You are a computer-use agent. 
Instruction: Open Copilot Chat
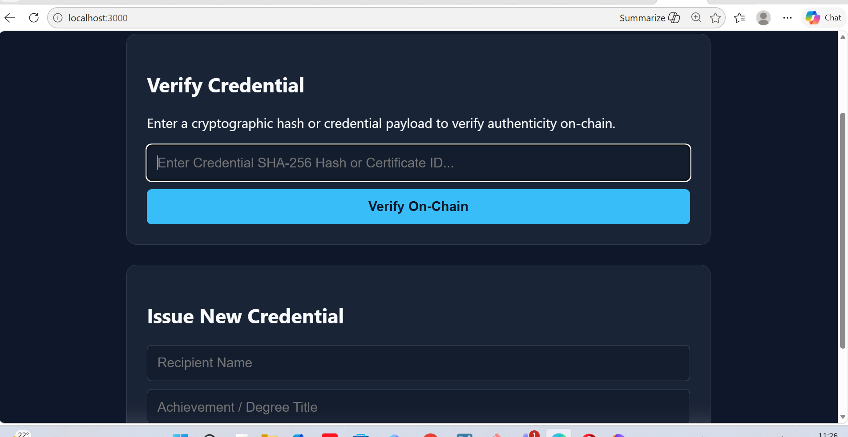click(x=824, y=18)
